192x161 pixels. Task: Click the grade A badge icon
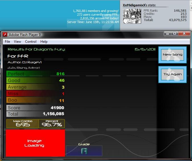tap(84, 151)
